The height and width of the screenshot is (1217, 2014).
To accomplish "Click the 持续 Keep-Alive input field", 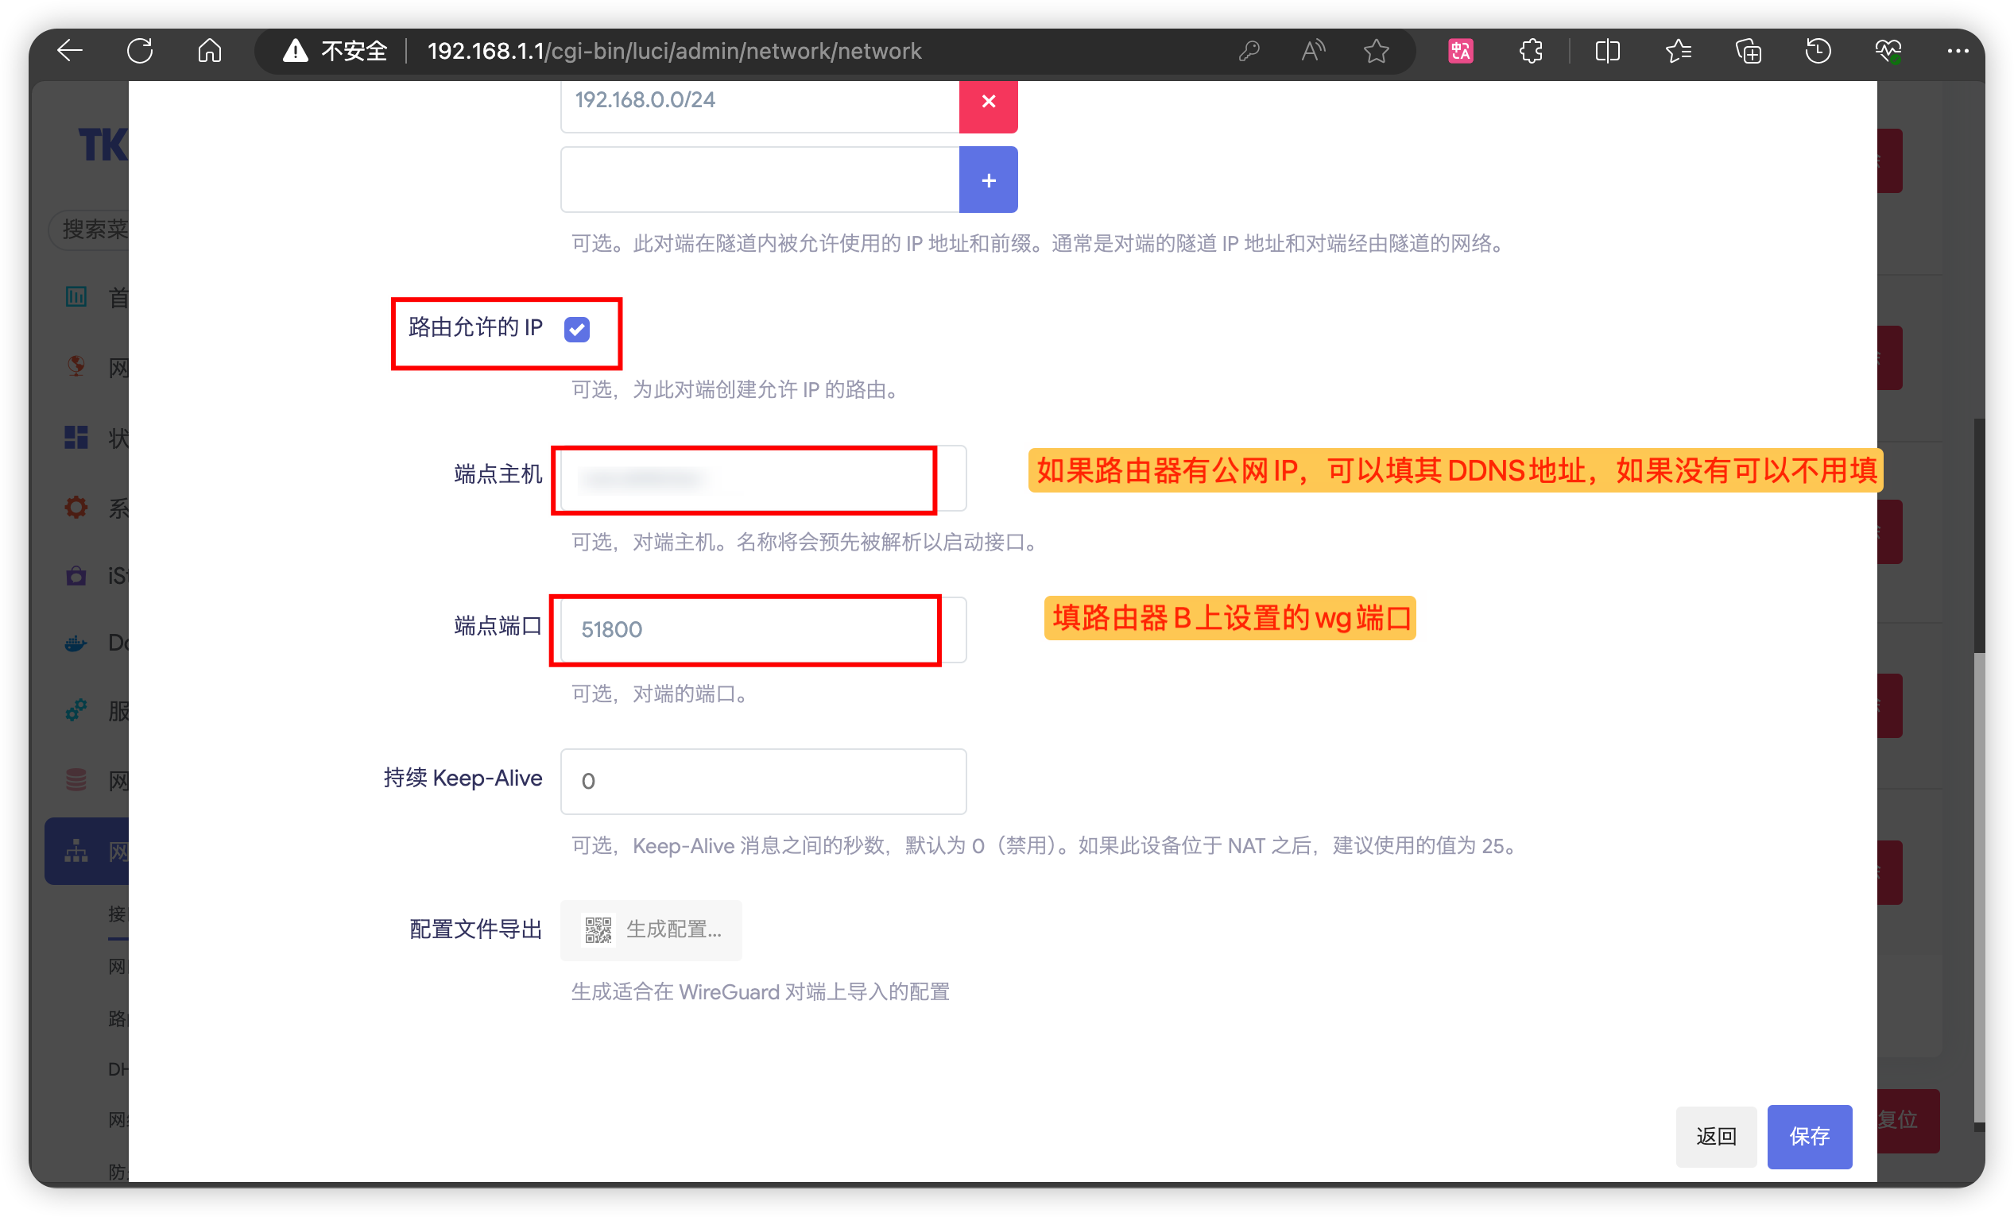I will [764, 782].
